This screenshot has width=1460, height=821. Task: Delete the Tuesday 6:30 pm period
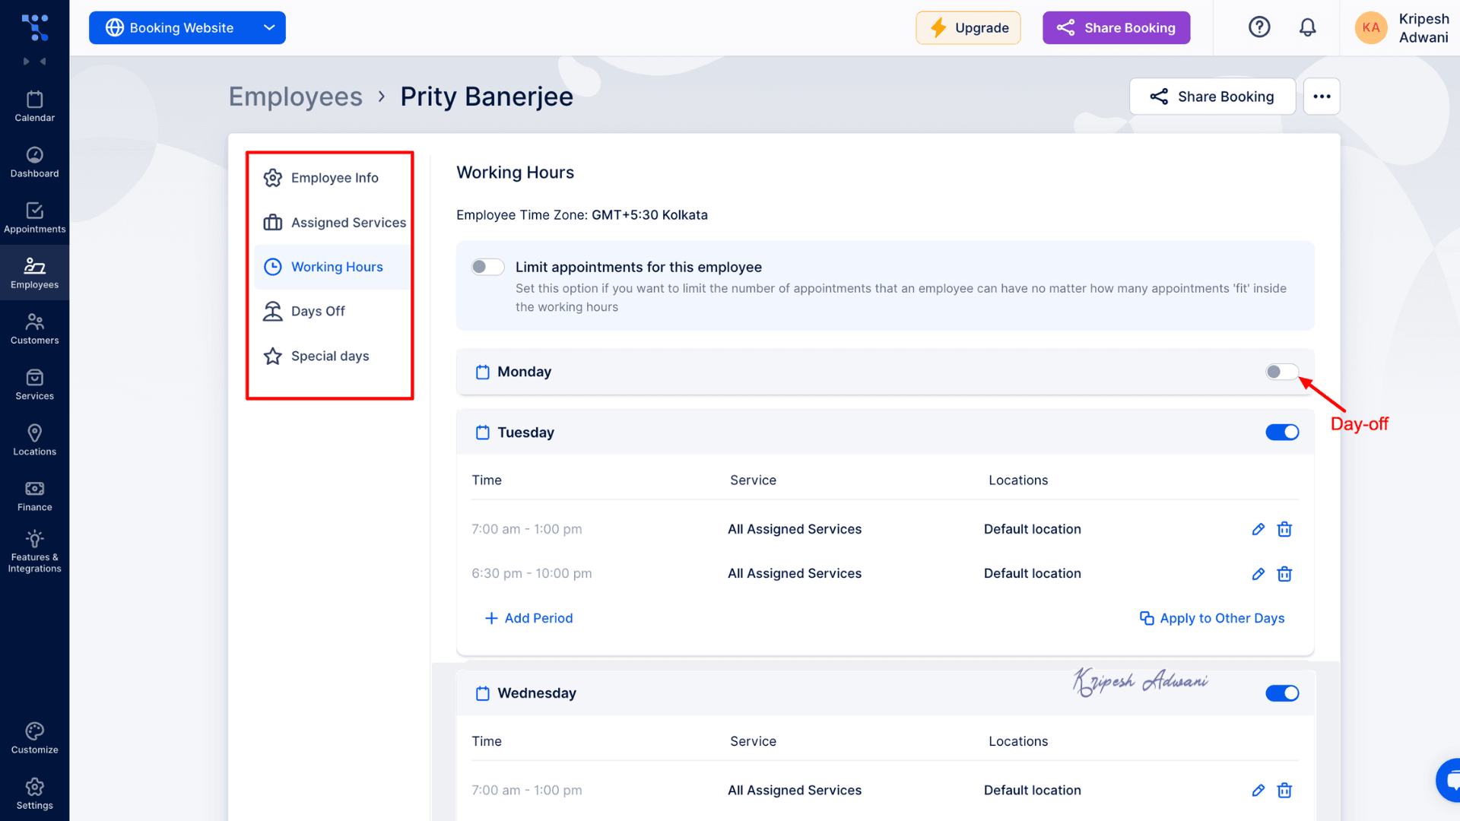pyautogui.click(x=1284, y=574)
